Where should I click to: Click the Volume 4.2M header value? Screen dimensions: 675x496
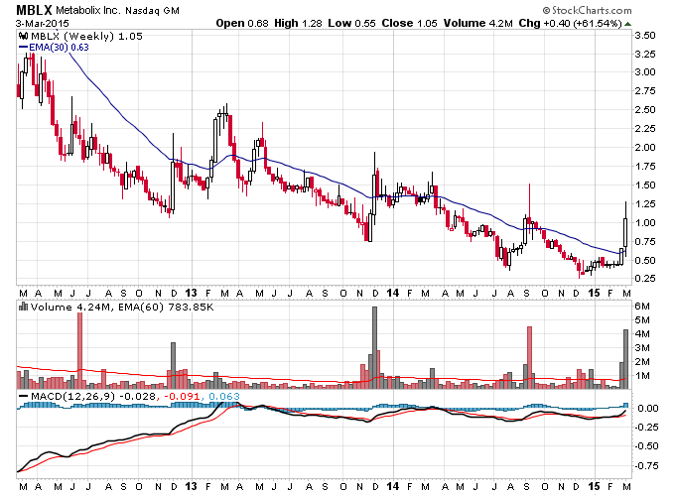point(477,23)
